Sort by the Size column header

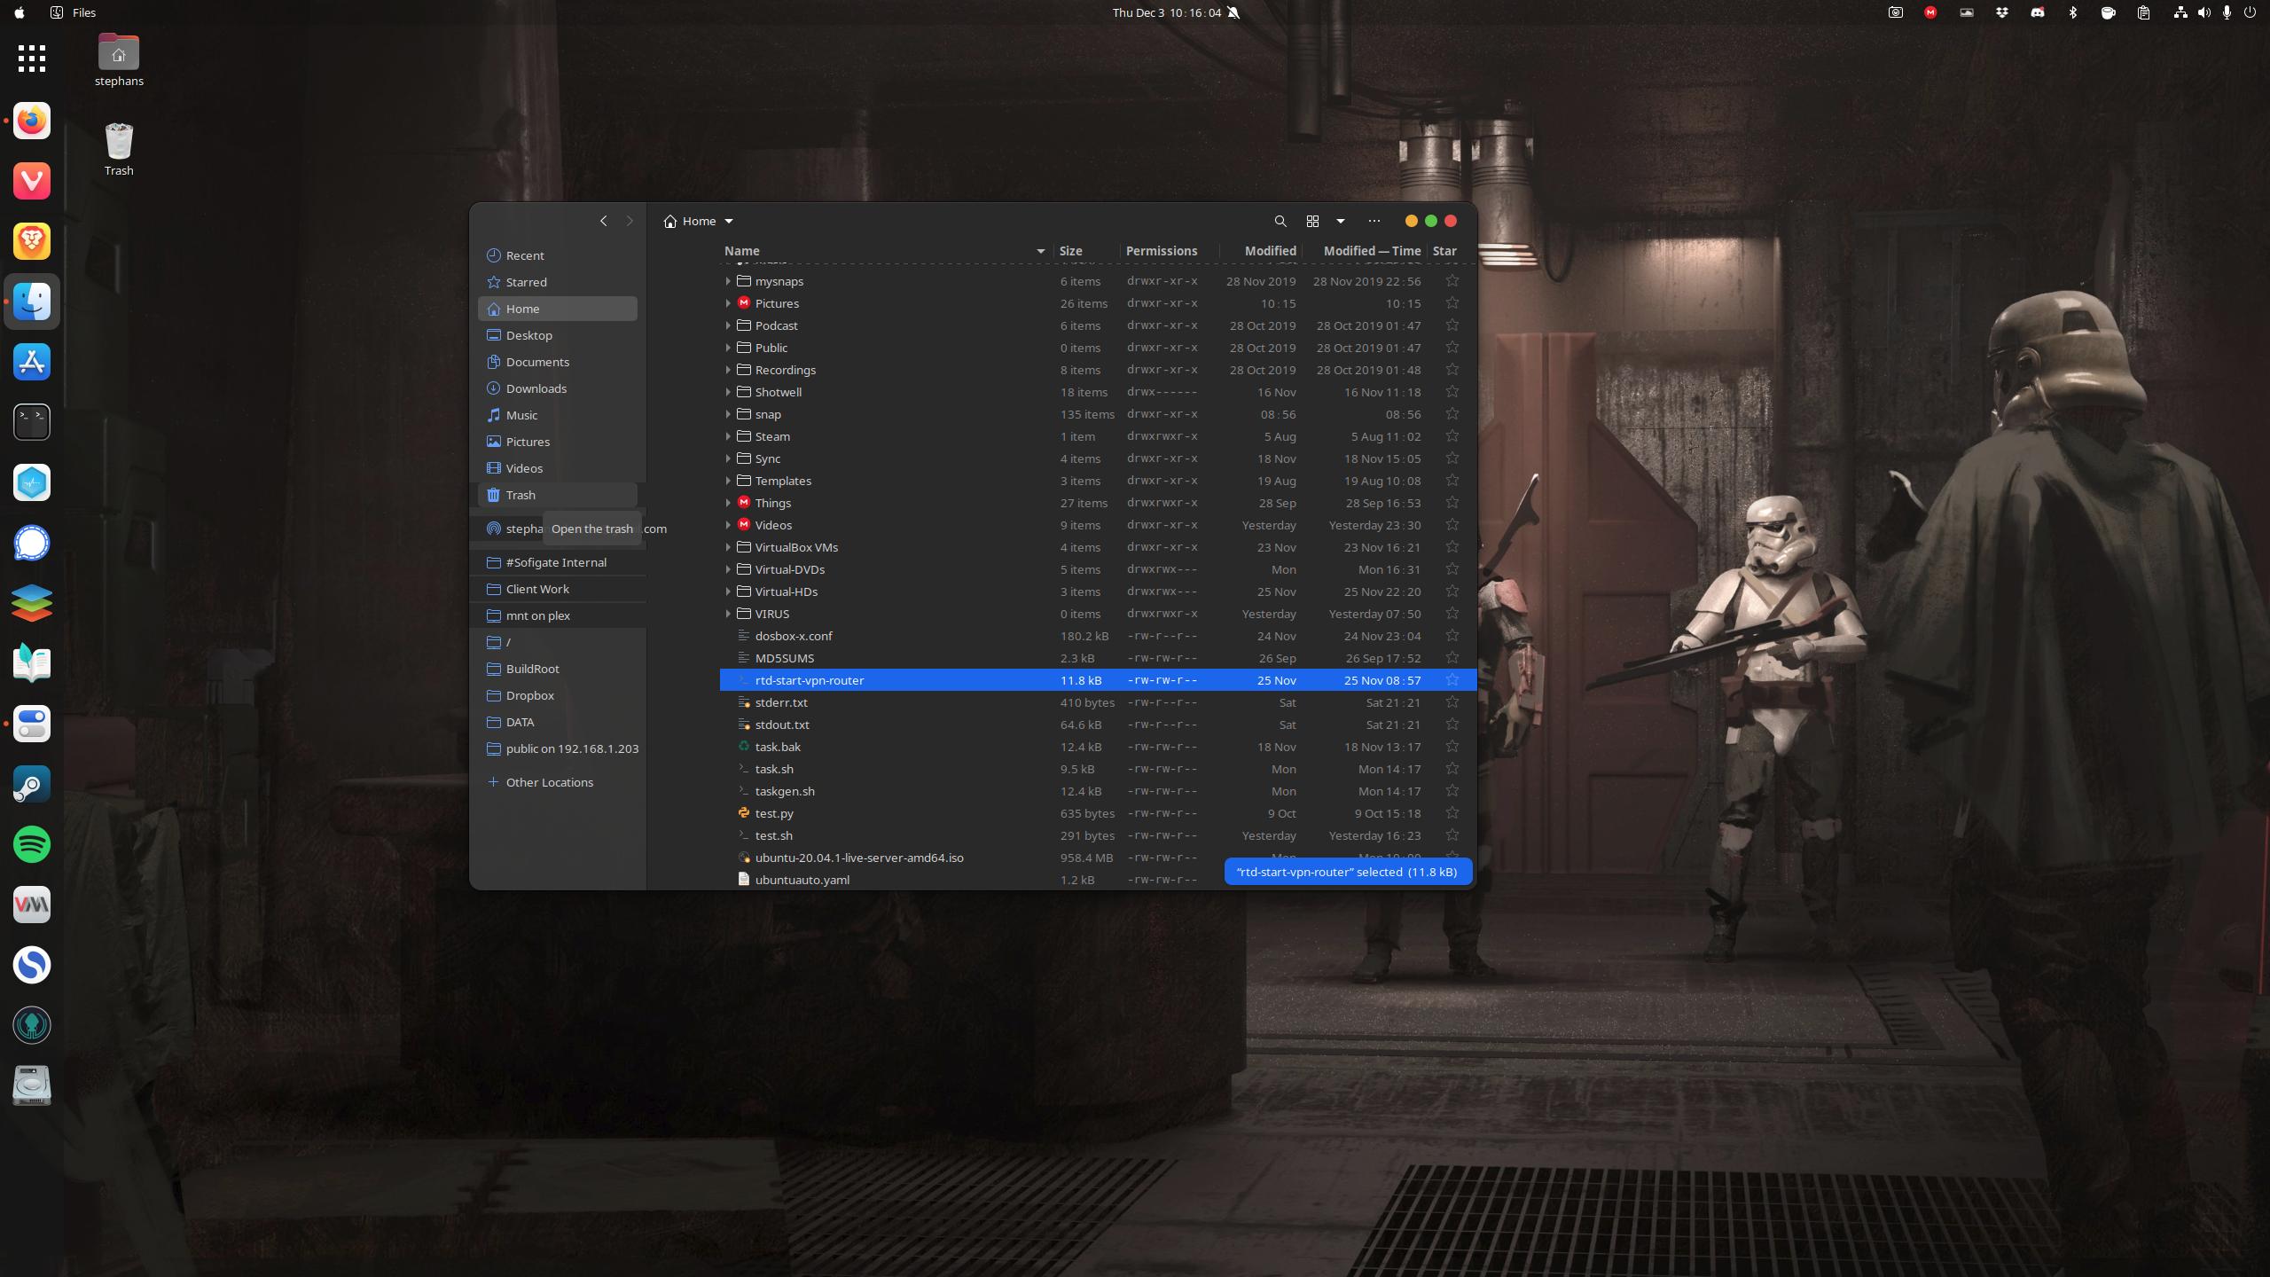click(1086, 251)
